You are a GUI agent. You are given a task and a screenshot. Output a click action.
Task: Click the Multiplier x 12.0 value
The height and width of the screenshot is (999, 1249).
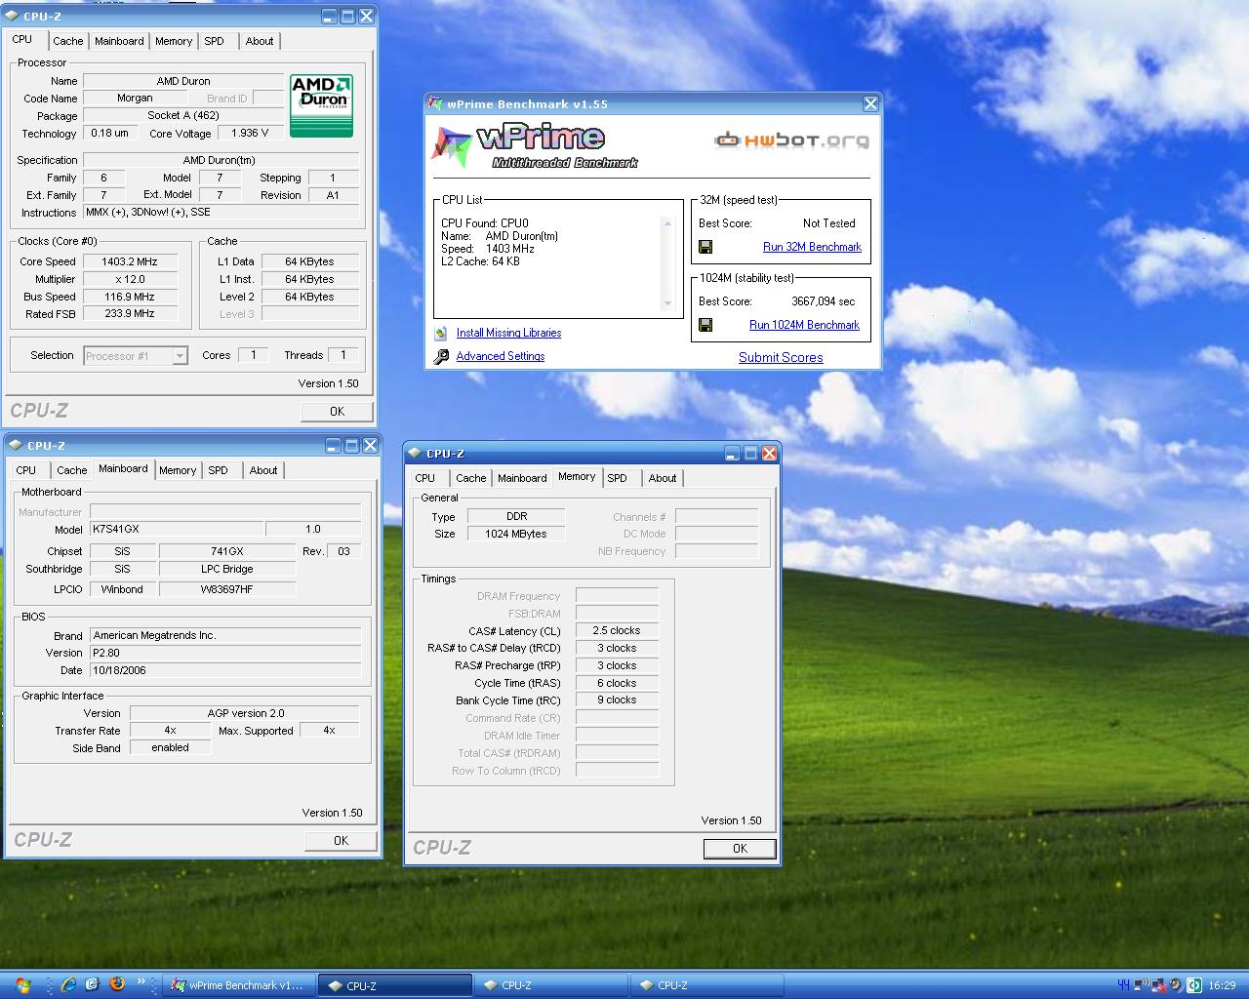tap(130, 280)
